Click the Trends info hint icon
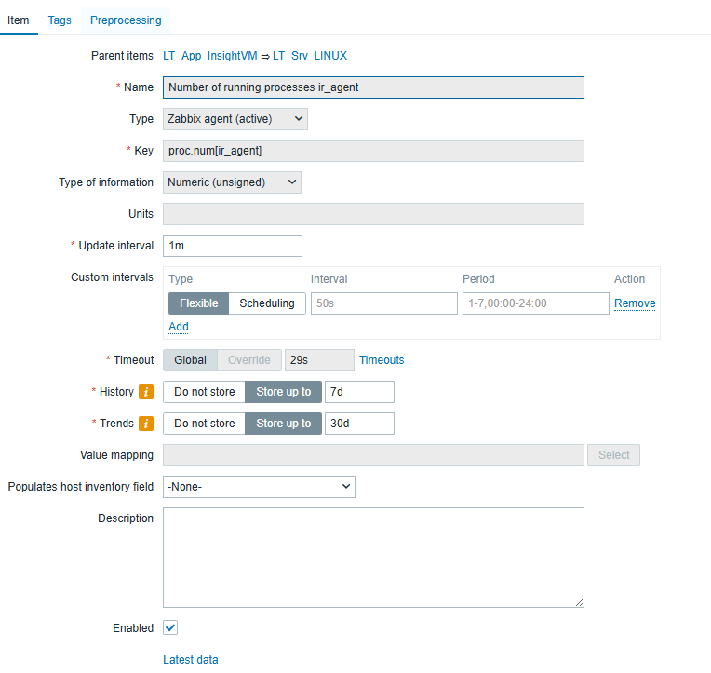Screen dimensions: 711x673 (146, 424)
